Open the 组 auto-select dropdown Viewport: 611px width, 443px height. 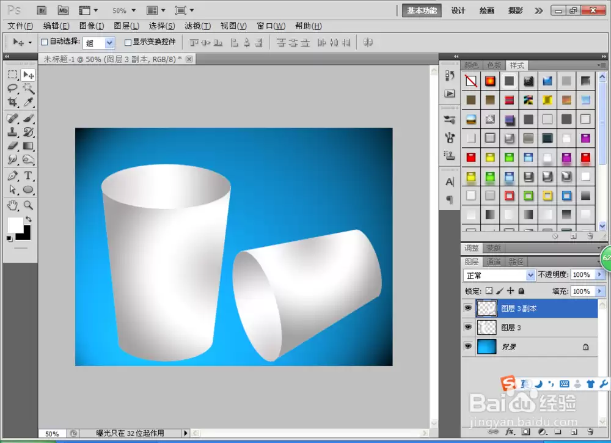(x=98, y=43)
